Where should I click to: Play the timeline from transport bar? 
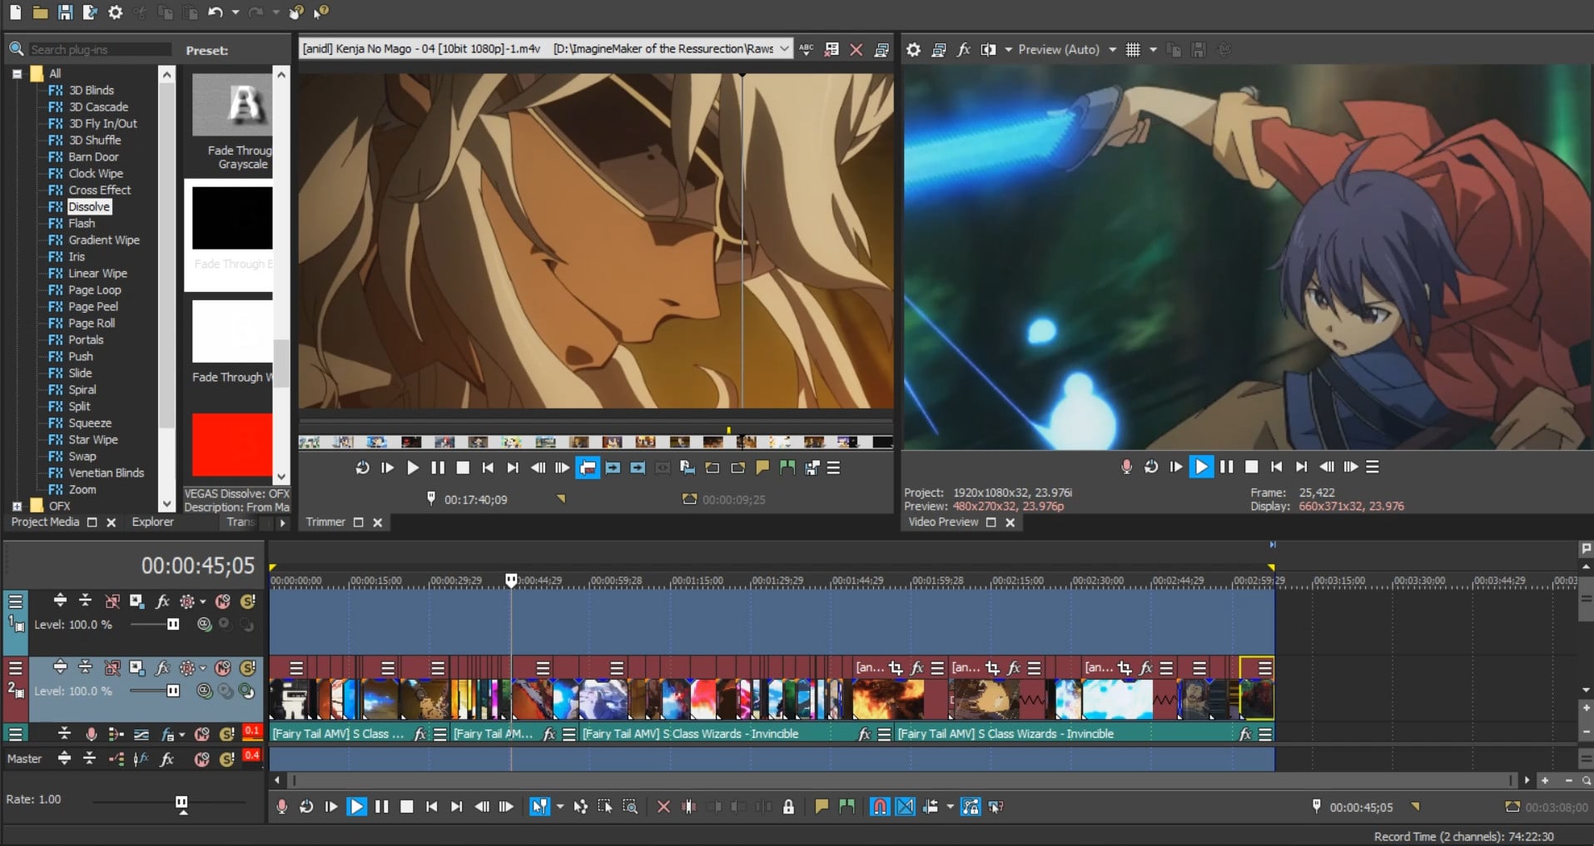coord(356,806)
